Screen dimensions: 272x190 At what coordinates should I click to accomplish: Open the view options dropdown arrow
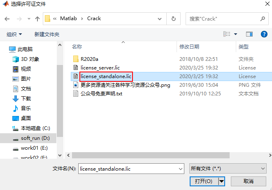[235, 34]
